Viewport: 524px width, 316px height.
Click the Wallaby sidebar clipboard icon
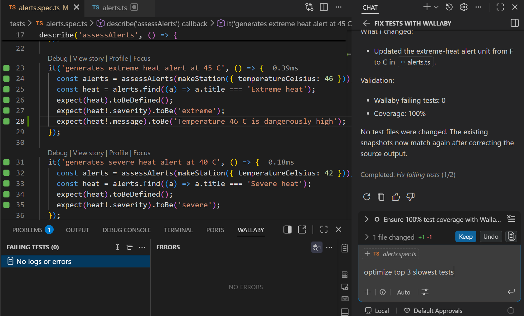point(345,248)
